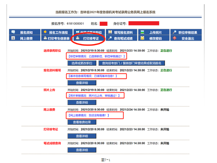Click the 填写报名资料 form icon
Viewport: 217px width, 163px height.
pos(110,32)
